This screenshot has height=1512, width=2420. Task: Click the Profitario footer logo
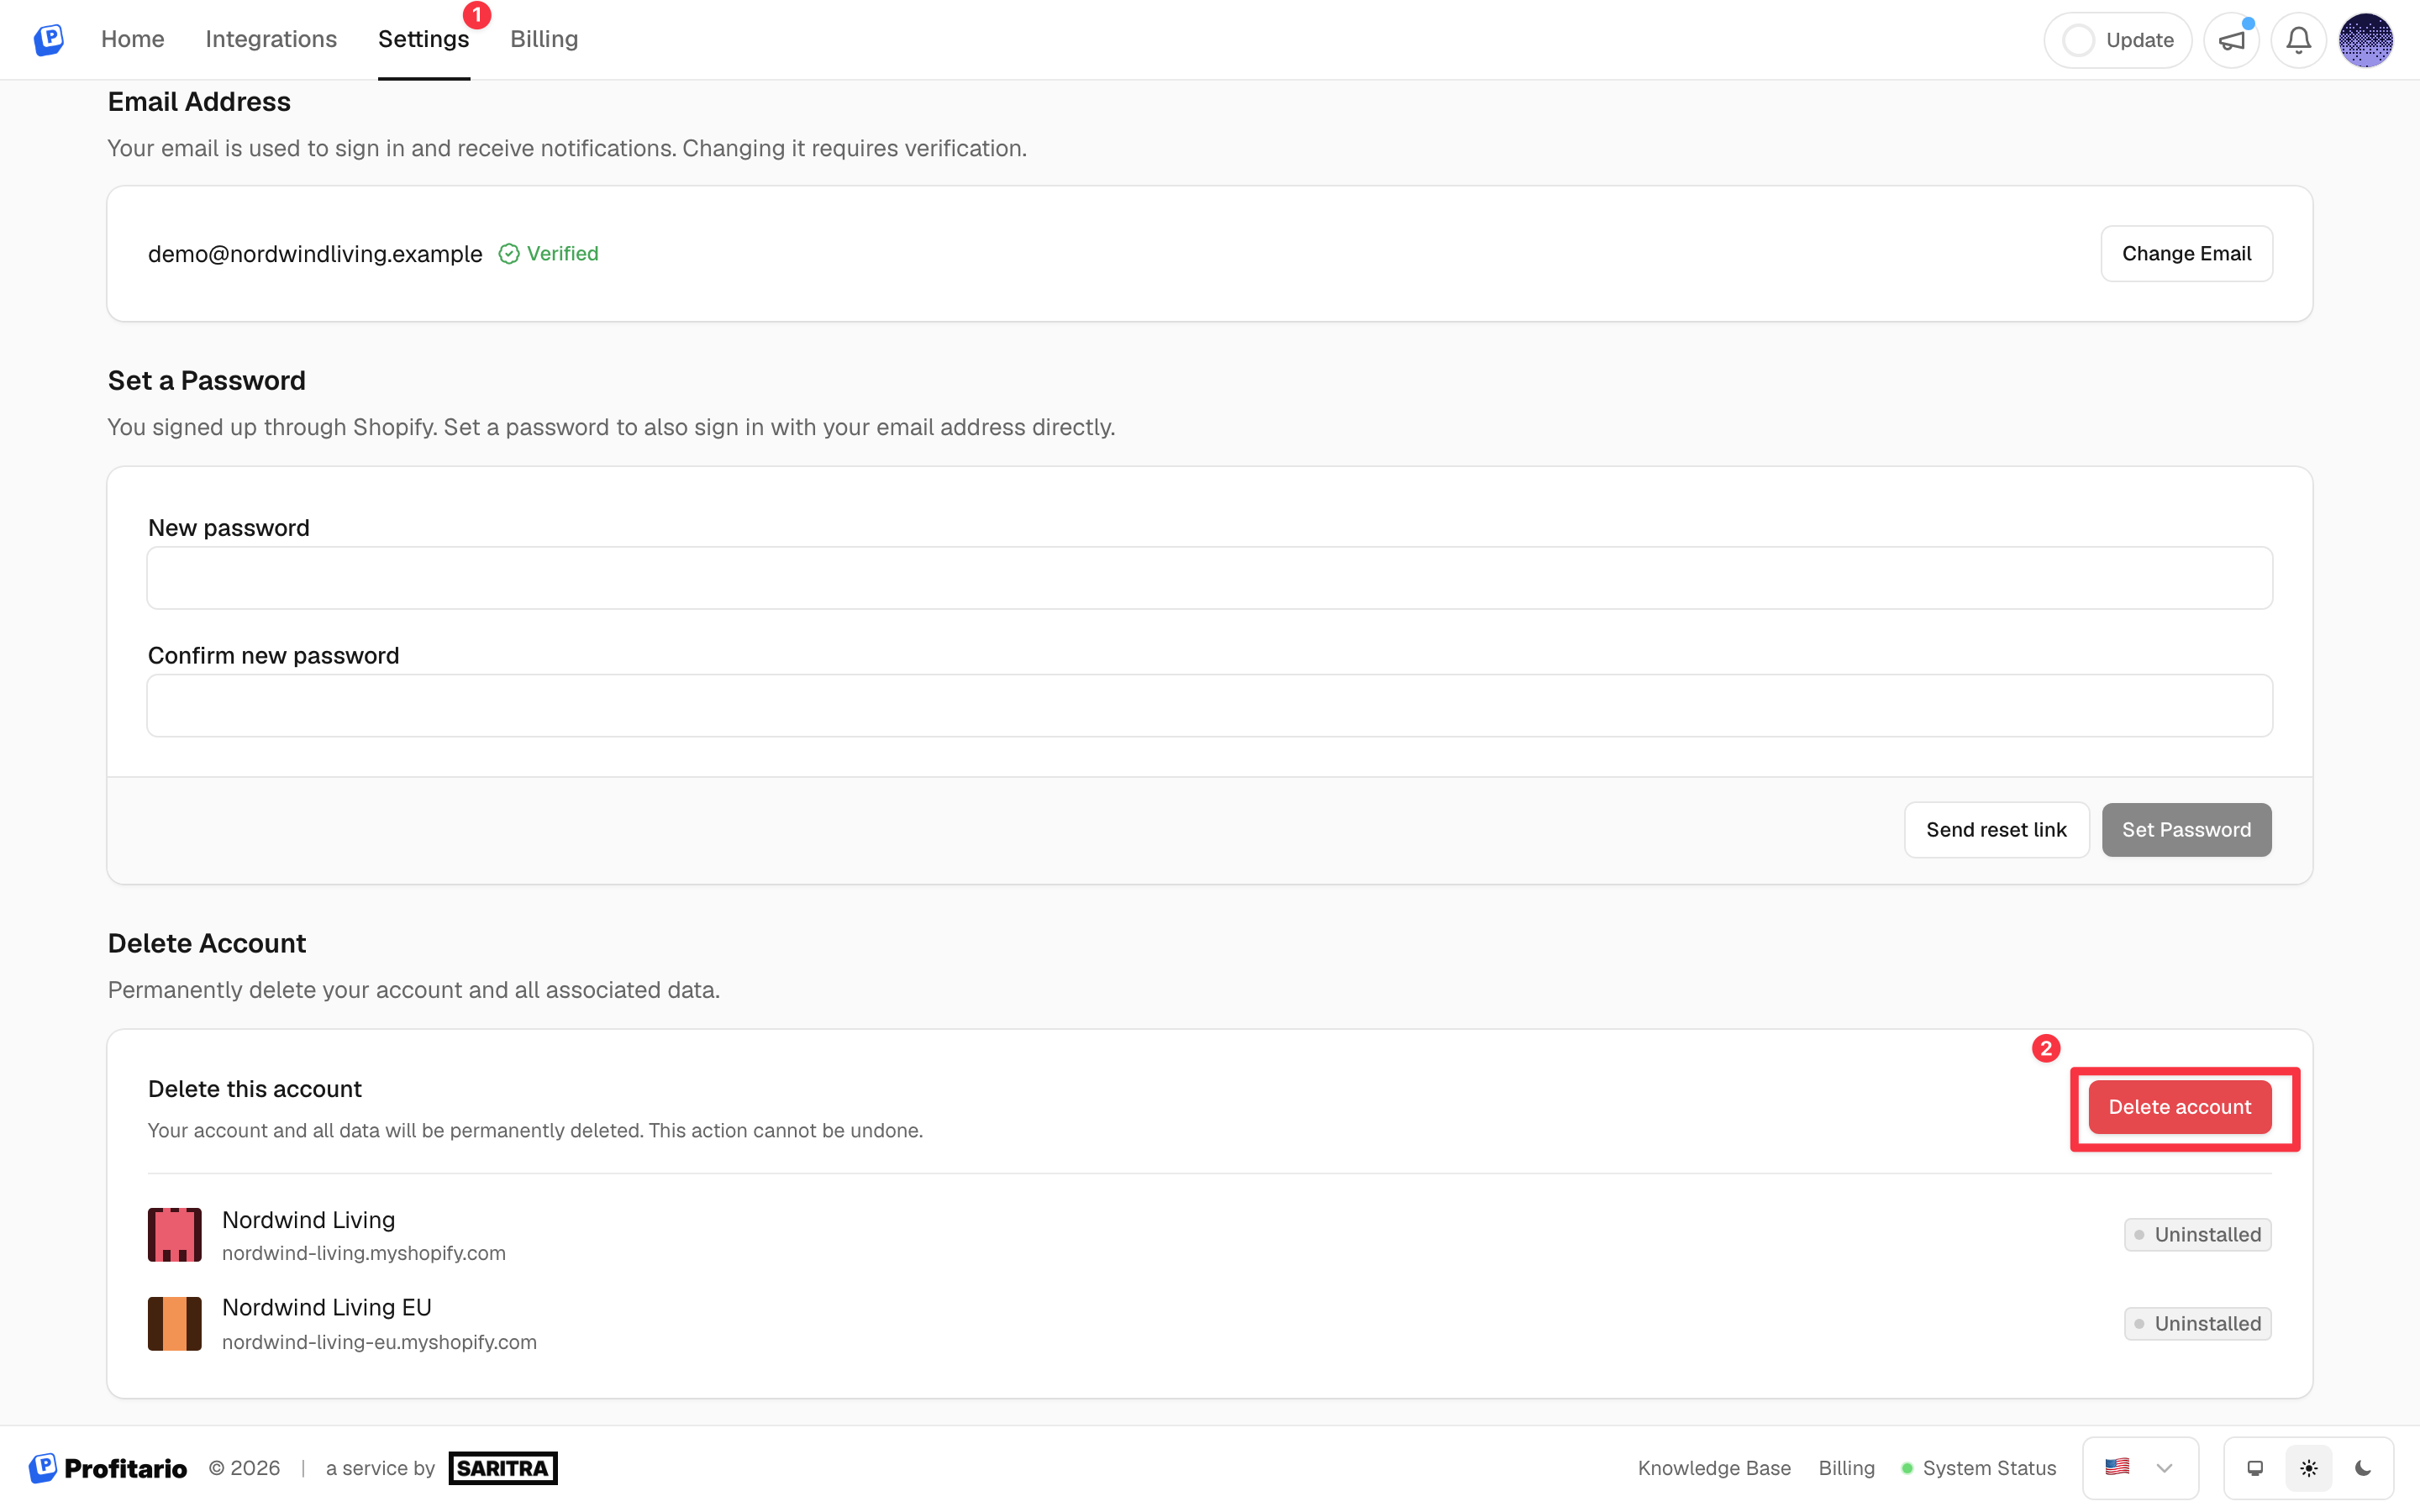click(108, 1468)
